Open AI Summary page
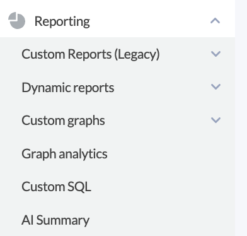This screenshot has height=236, width=247. pos(55,220)
